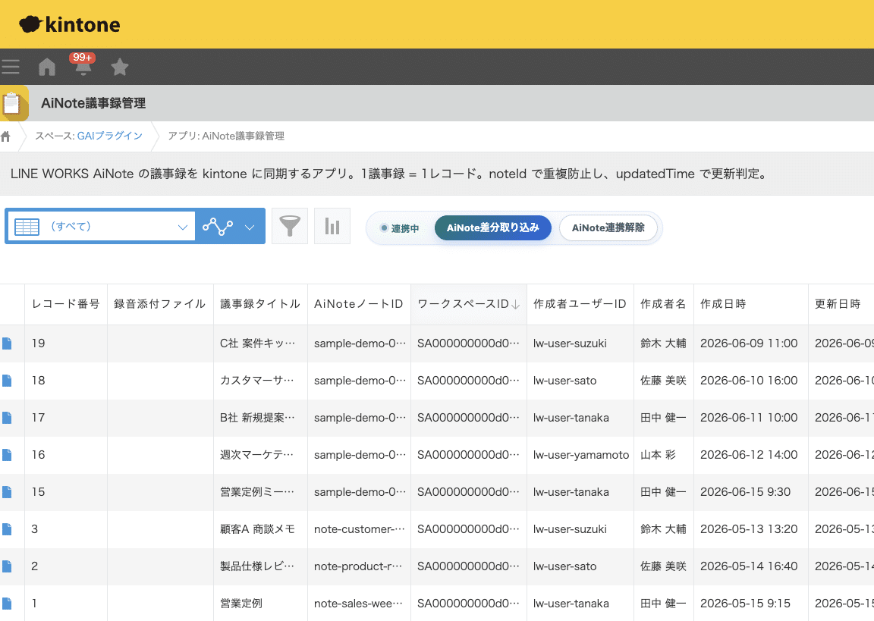Open record 15 detail icon
Screen dimensions: 874x621
[7, 492]
